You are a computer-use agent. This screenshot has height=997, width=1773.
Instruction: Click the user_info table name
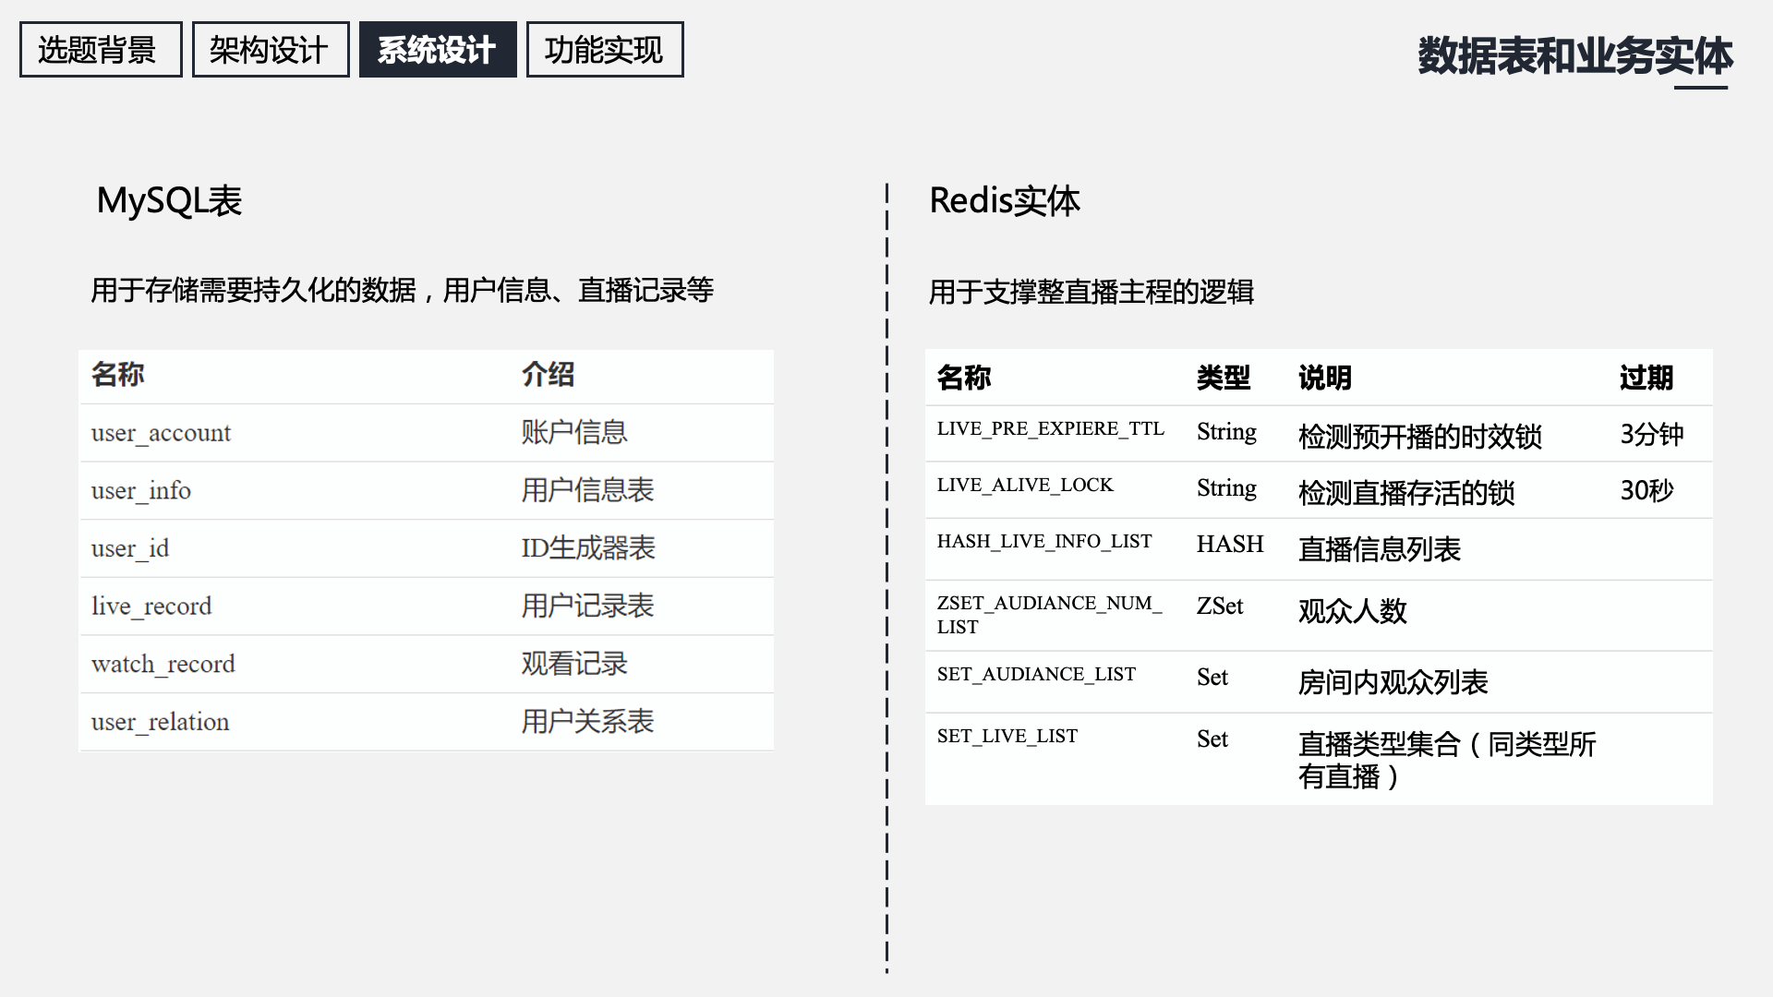141,491
